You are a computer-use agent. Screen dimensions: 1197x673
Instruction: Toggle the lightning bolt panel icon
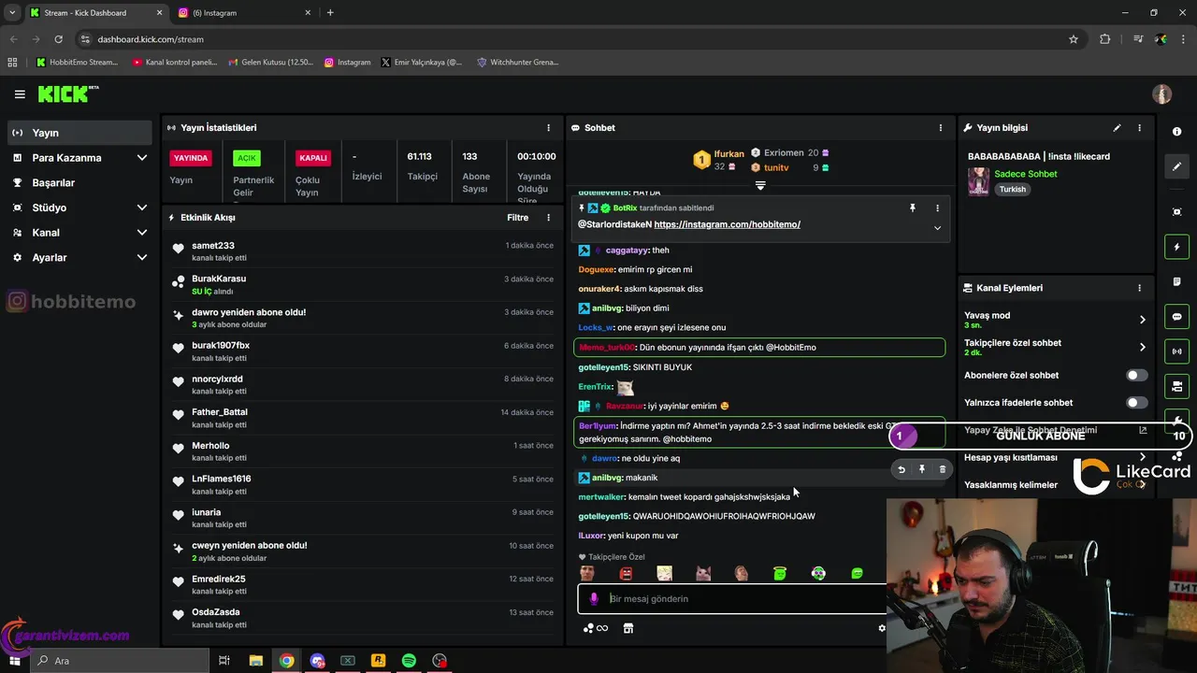[x=1177, y=248]
